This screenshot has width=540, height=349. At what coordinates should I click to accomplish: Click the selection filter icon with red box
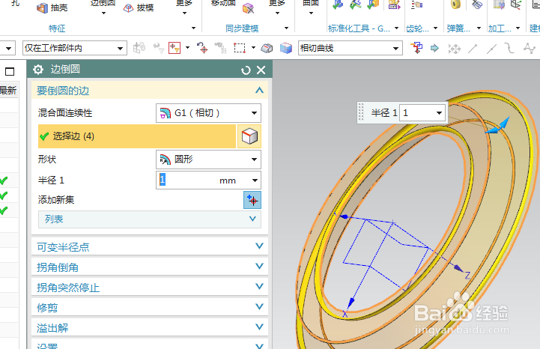[x=175, y=48]
